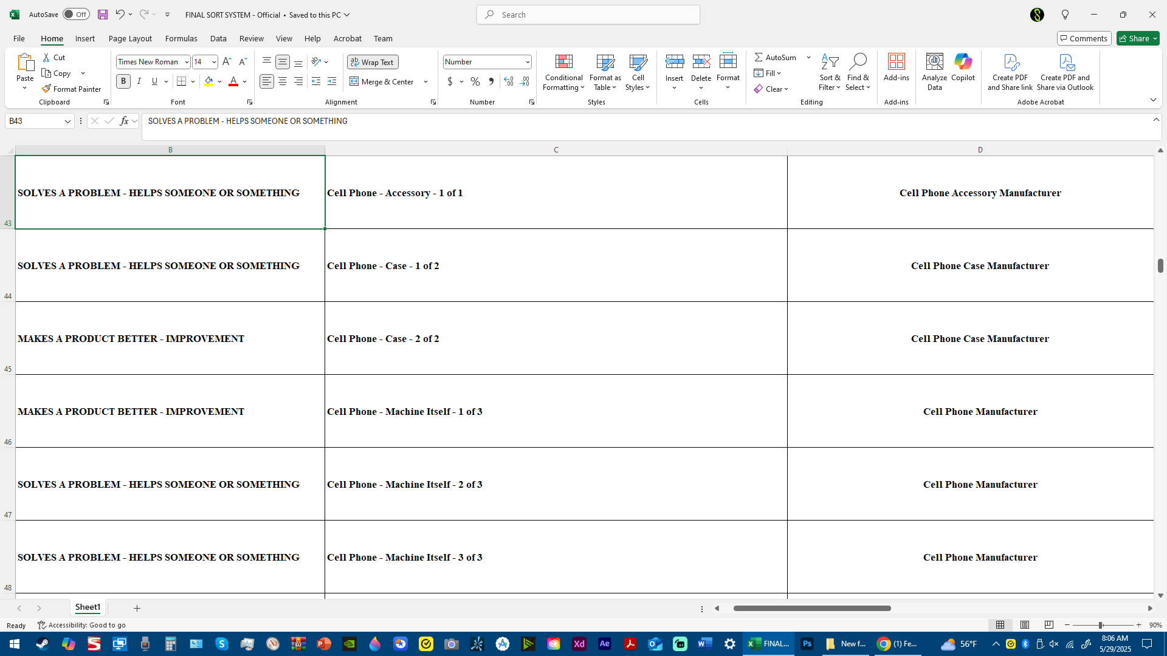Image resolution: width=1167 pixels, height=656 pixels.
Task: Open the Number format combo box
Action: click(528, 62)
